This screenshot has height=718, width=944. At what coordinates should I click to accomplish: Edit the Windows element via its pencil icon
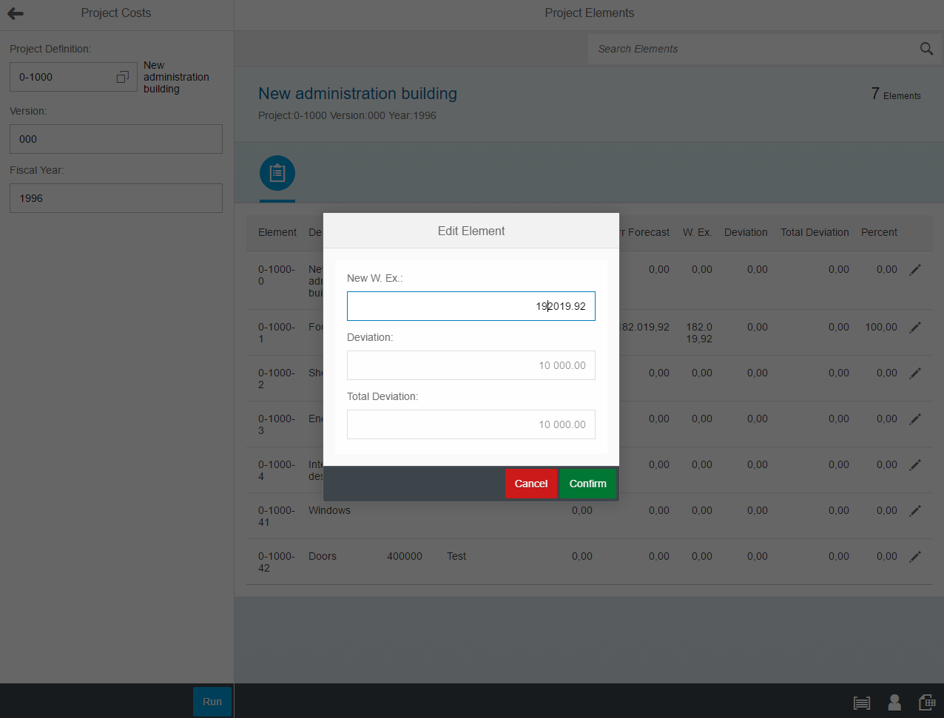[915, 510]
